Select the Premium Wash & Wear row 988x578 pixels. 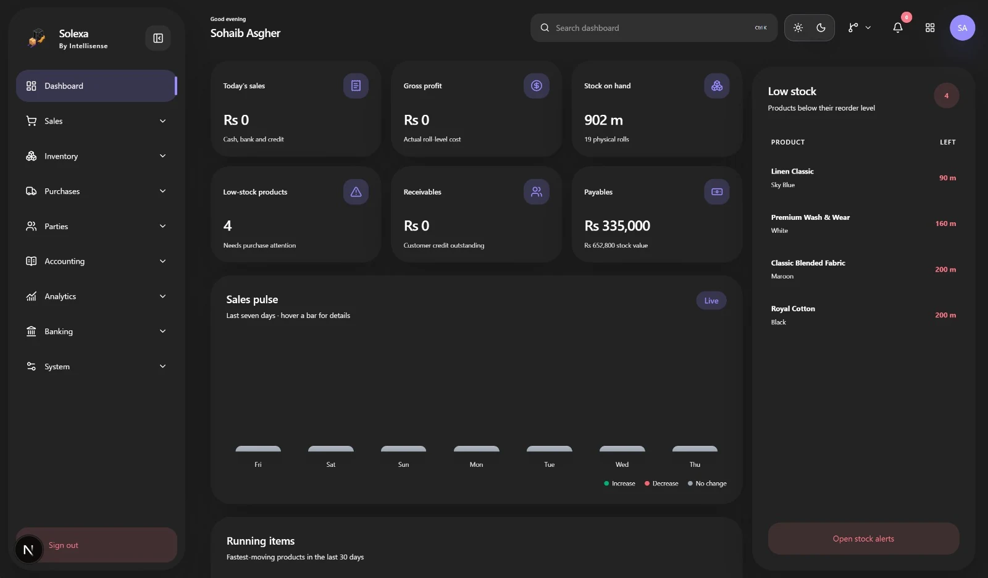tap(863, 224)
